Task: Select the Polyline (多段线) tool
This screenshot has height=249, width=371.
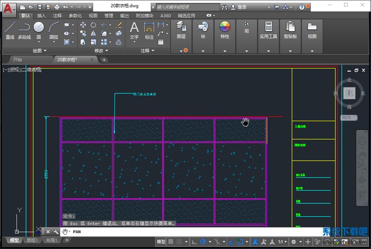Action: (x=24, y=28)
